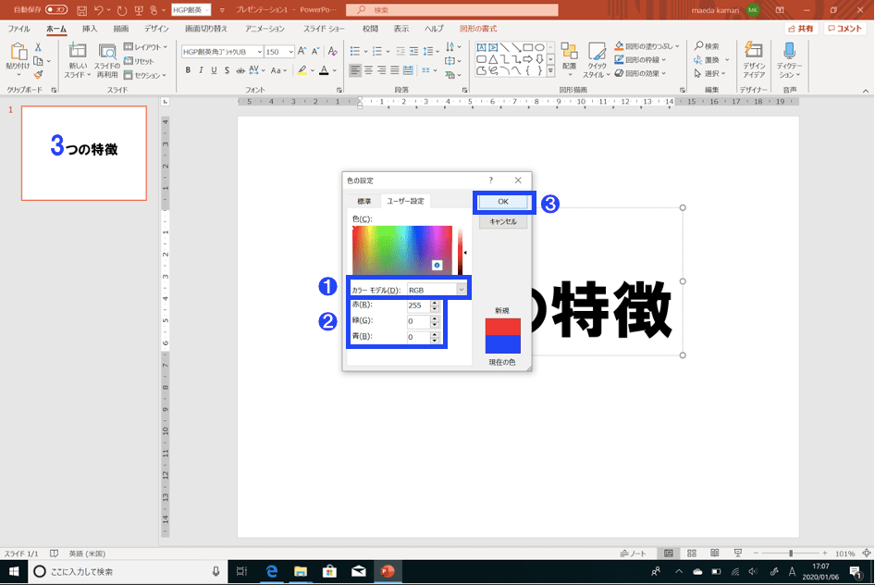
Task: Click the Design Ideas icon
Action: point(753,51)
